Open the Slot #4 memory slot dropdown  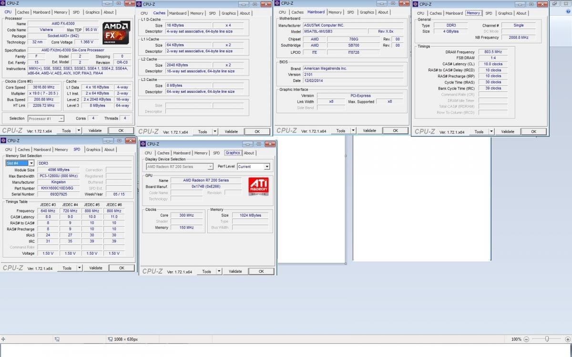click(x=31, y=163)
